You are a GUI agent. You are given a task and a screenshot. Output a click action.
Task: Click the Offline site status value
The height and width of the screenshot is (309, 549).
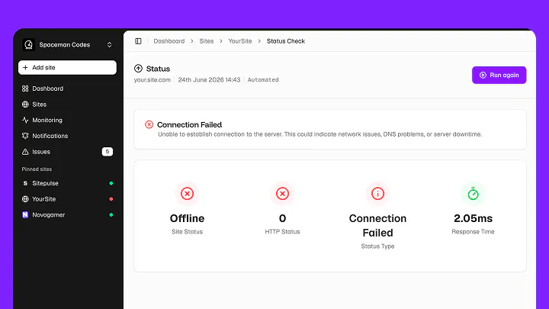188,218
